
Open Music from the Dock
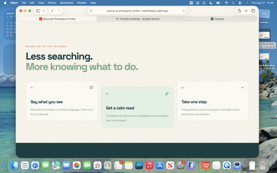[149, 165]
